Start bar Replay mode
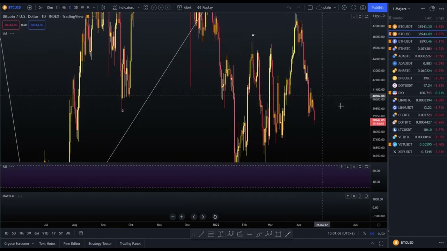The image size is (447, 251). point(205,7)
